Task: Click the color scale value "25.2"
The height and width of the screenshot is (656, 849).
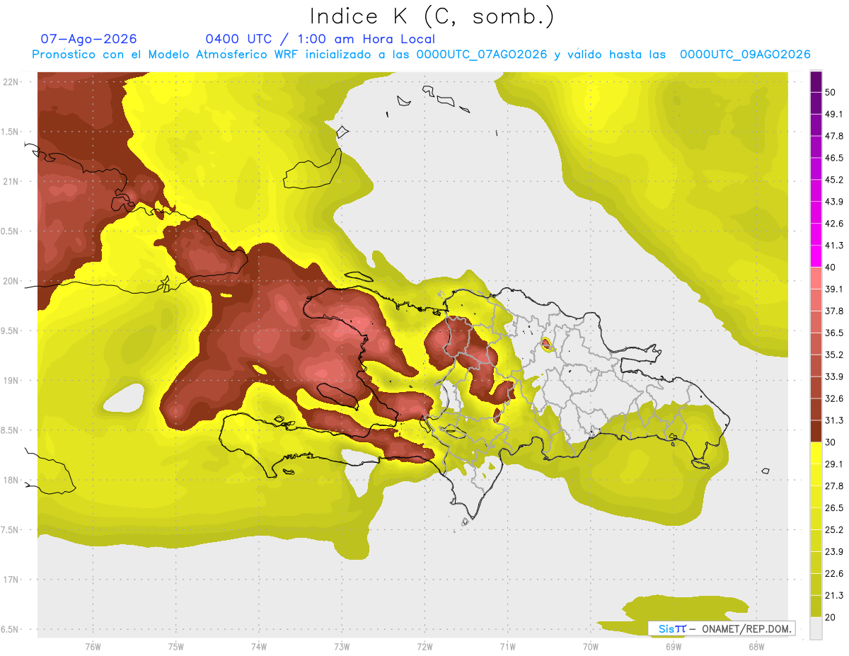Action: click(834, 530)
